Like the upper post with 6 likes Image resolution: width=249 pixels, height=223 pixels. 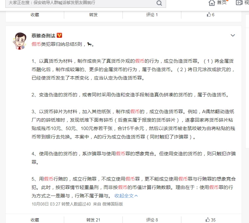pos(211,15)
